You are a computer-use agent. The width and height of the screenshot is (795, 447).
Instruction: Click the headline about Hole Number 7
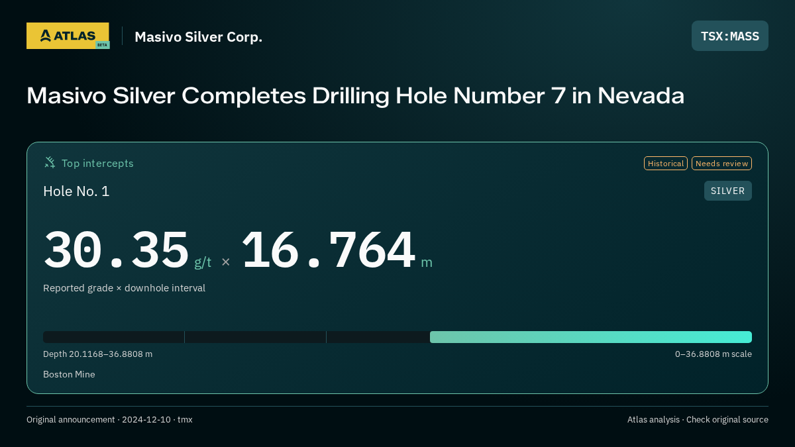(x=355, y=96)
